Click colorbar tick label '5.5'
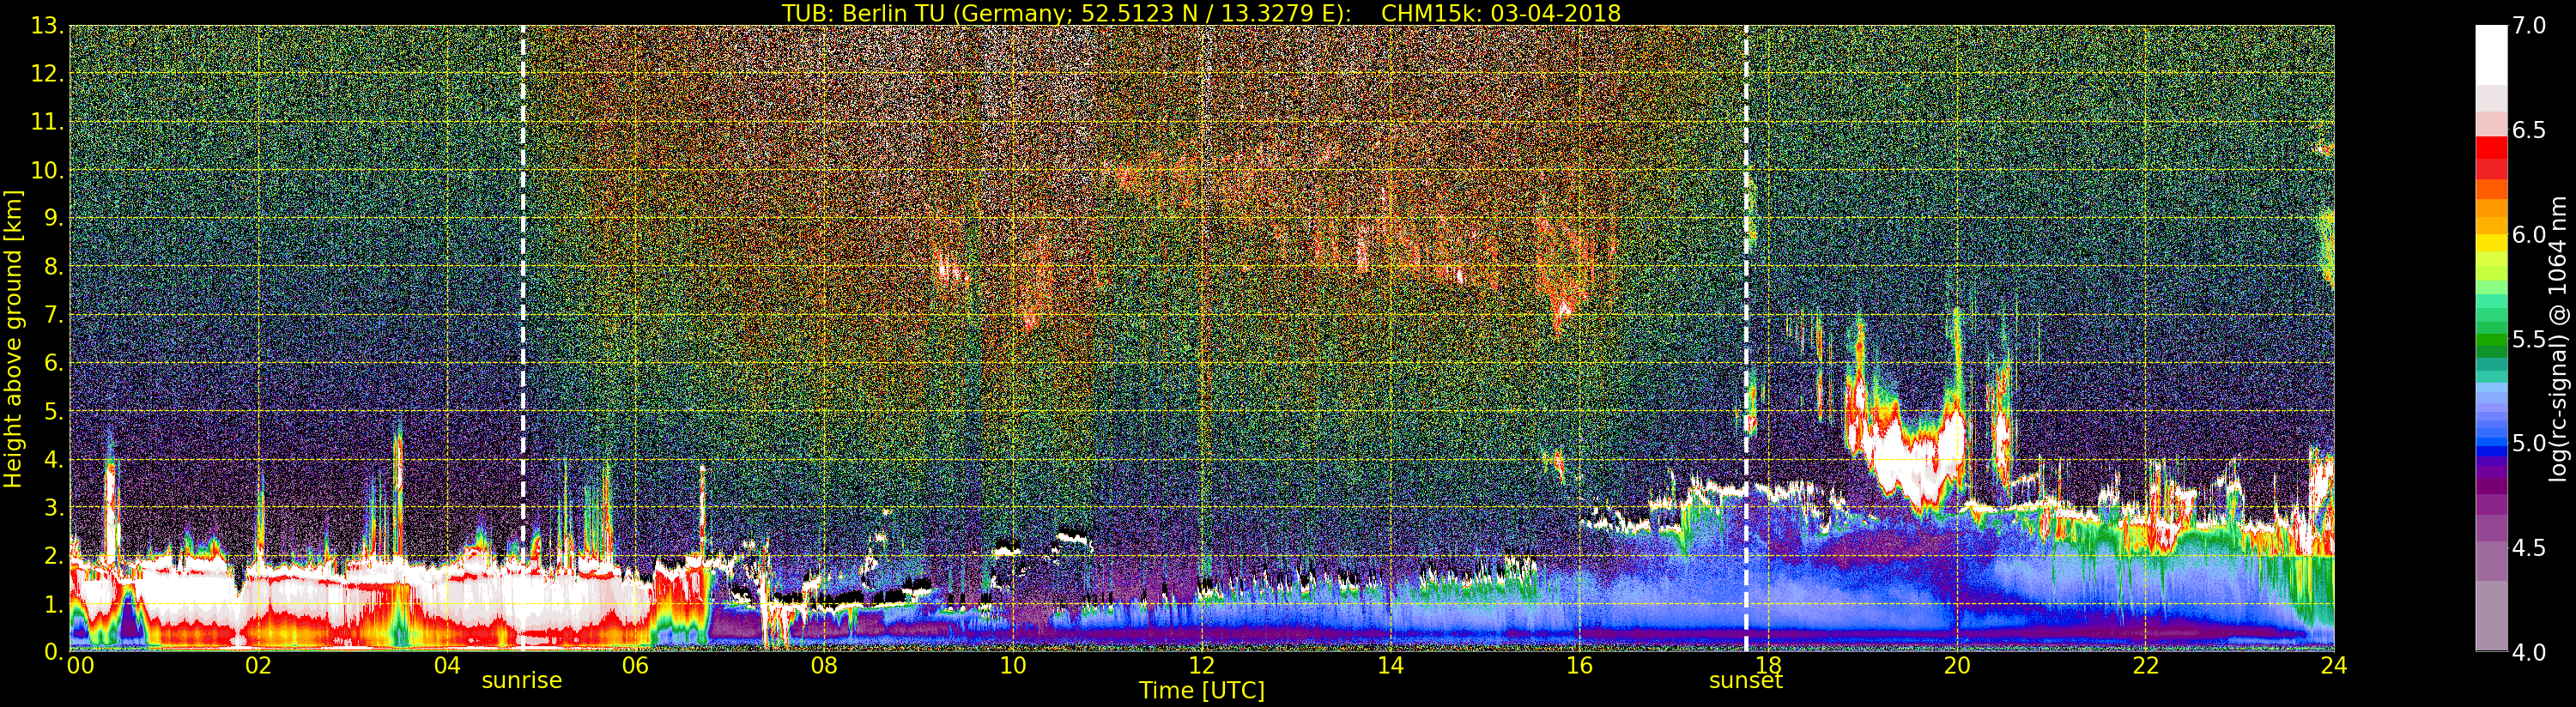Viewport: 2576px width, 707px height. [2530, 339]
